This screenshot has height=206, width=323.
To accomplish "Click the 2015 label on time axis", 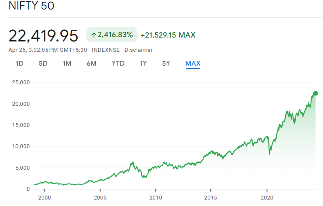I will pyautogui.click(x=211, y=197).
